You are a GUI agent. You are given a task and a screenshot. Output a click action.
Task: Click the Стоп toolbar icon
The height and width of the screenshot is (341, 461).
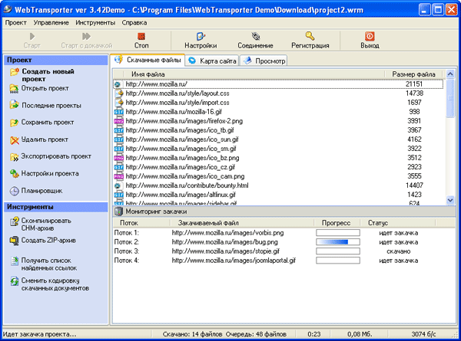pos(141,36)
